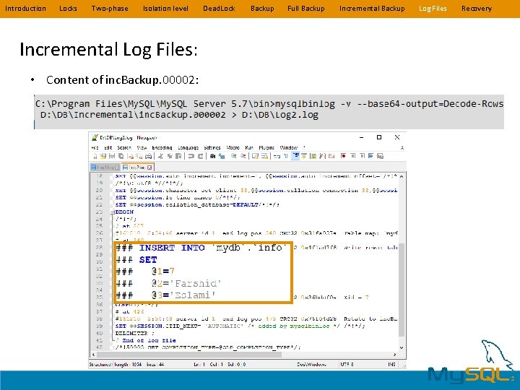Click vertical scrollbar down arrow

click(402, 347)
